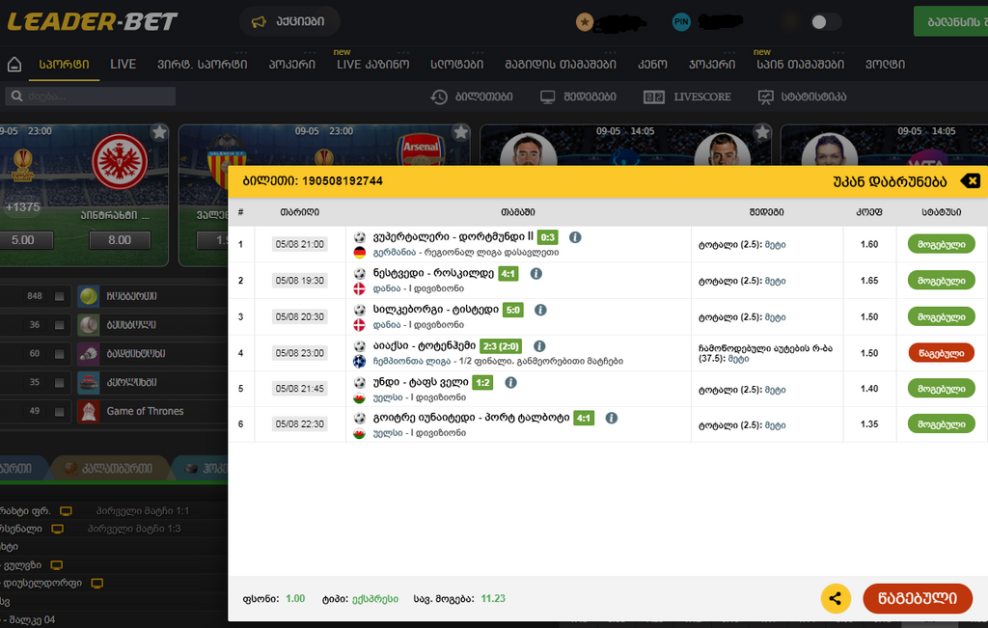Open info icon for სილკებორგი match

(540, 310)
